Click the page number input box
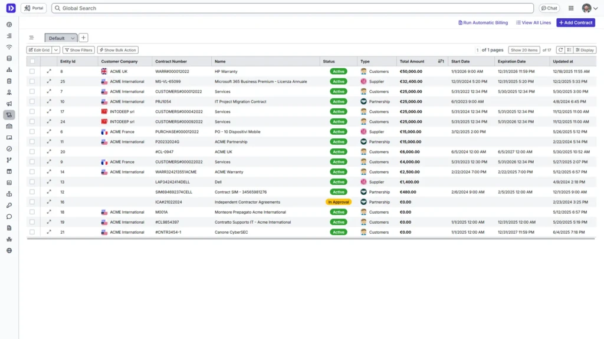The height and width of the screenshot is (339, 604). [x=477, y=50]
